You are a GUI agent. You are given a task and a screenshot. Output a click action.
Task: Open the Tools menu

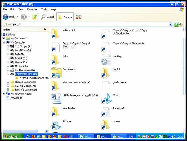pyautogui.click(x=44, y=10)
